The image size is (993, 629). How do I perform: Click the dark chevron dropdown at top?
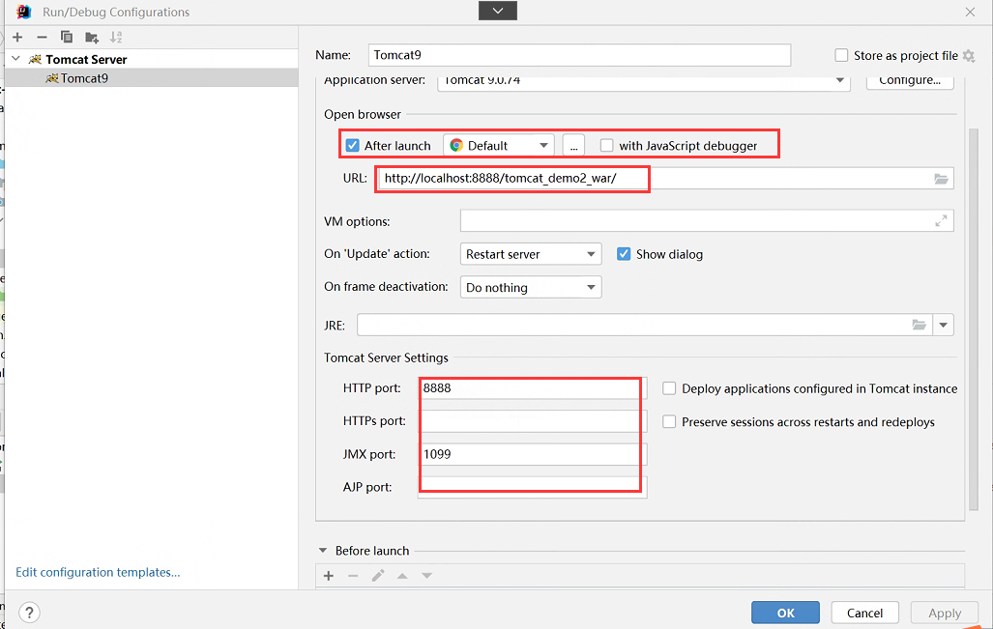pyautogui.click(x=498, y=11)
